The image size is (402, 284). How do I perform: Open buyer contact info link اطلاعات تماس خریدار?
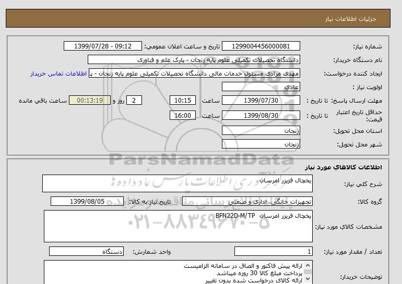click(x=58, y=73)
